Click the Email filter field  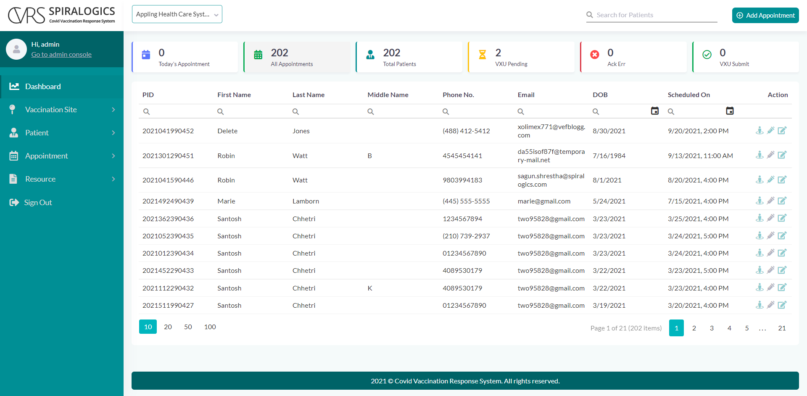[552, 111]
